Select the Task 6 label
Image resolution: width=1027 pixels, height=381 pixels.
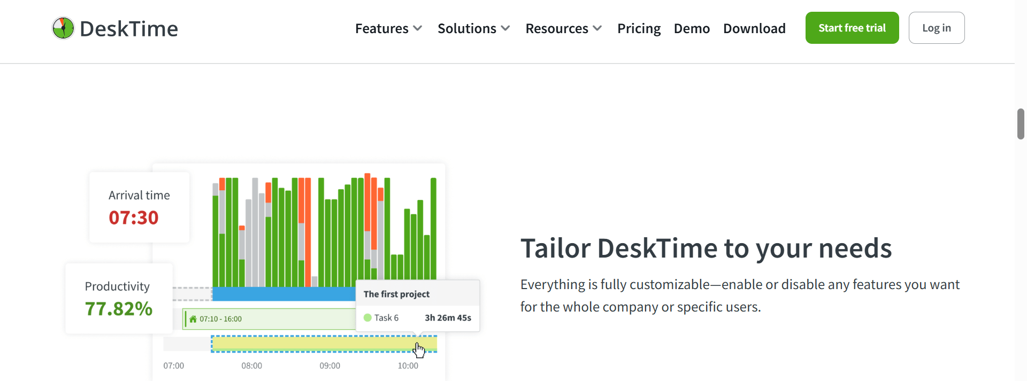(x=386, y=318)
